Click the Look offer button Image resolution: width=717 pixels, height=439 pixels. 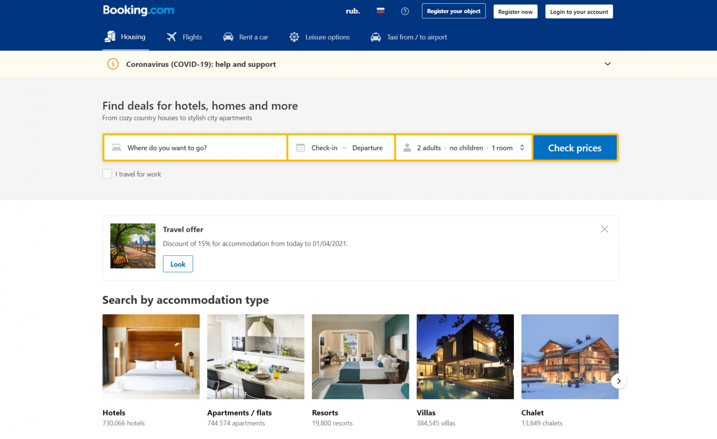(x=177, y=263)
